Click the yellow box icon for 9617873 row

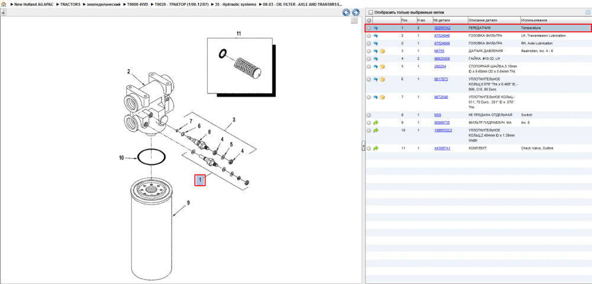point(382,79)
